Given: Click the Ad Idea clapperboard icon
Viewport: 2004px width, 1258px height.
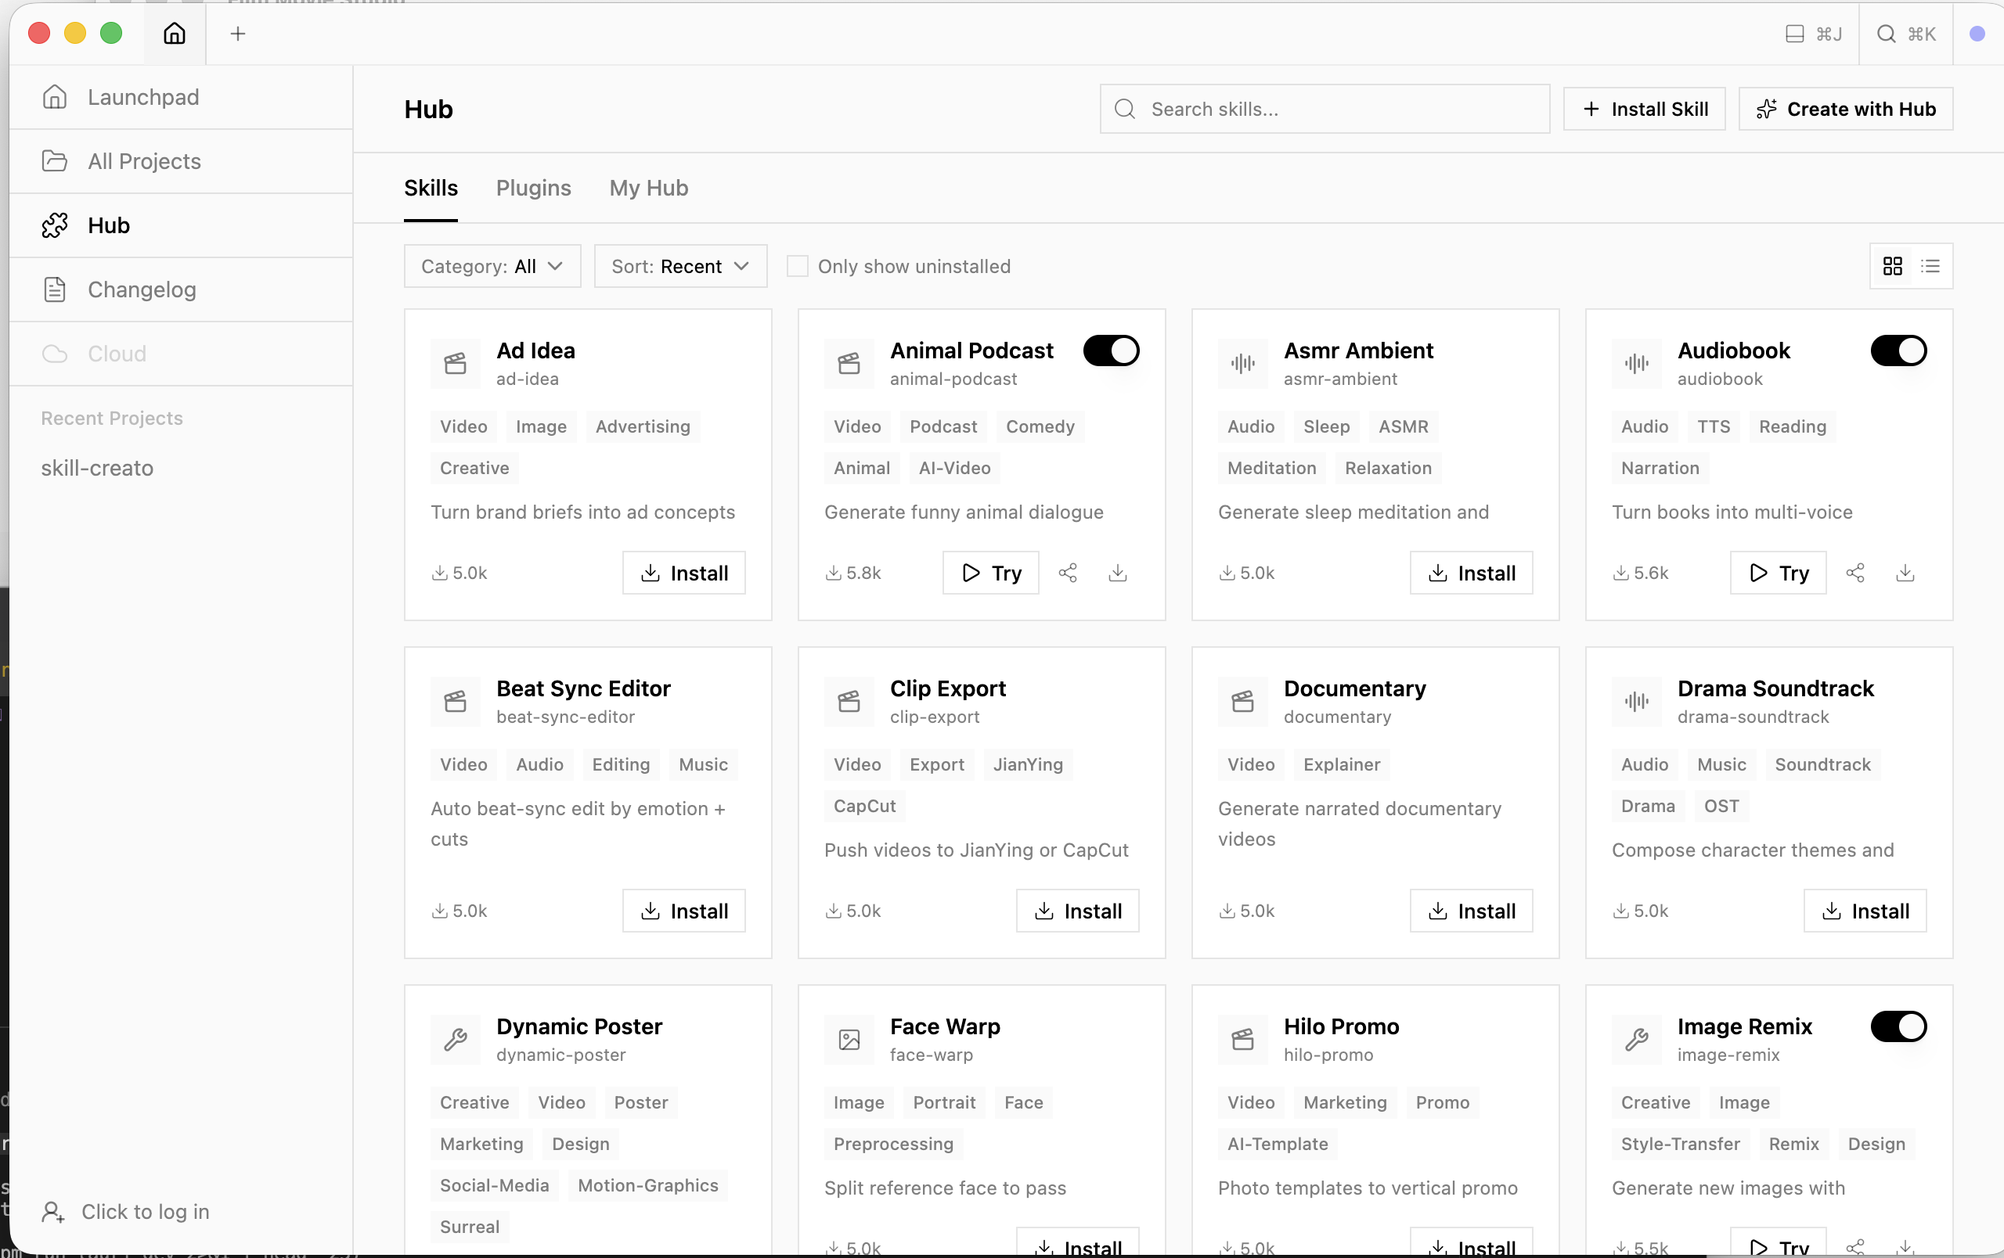Looking at the screenshot, I should (456, 363).
